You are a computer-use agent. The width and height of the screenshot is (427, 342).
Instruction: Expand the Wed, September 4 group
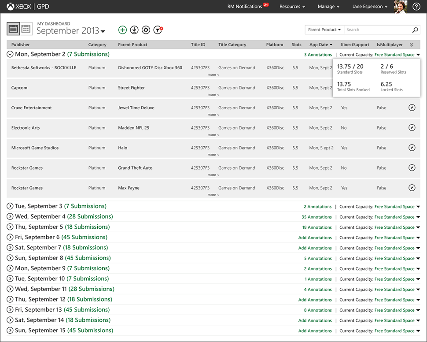click(10, 216)
